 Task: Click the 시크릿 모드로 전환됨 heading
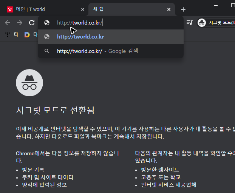(x=55, y=110)
